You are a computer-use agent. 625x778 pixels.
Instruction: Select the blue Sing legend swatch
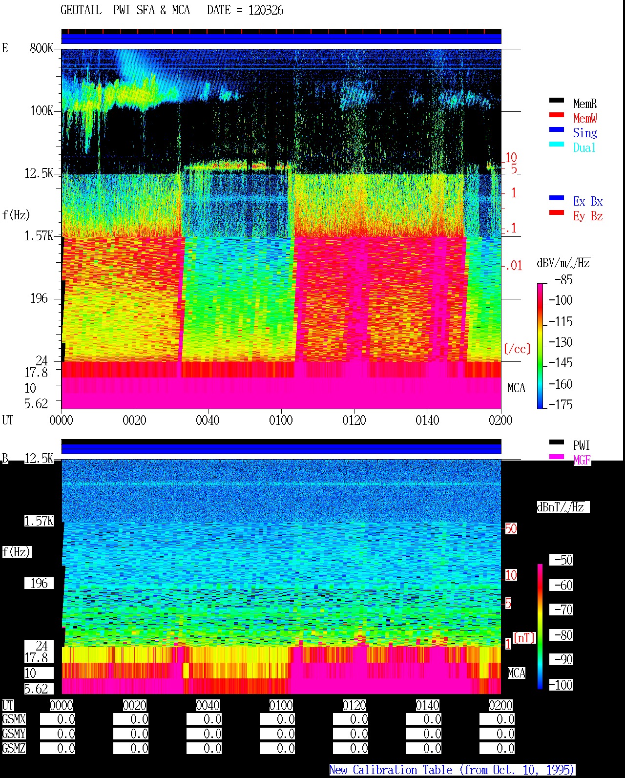[x=557, y=130]
